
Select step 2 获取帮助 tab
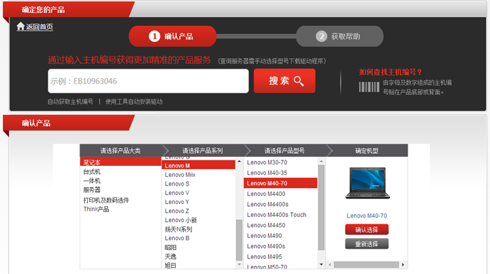coord(340,36)
